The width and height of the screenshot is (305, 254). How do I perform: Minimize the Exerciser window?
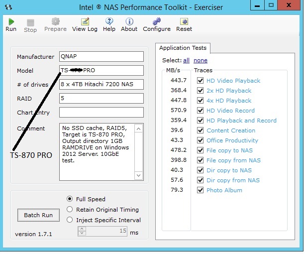(x=257, y=5)
